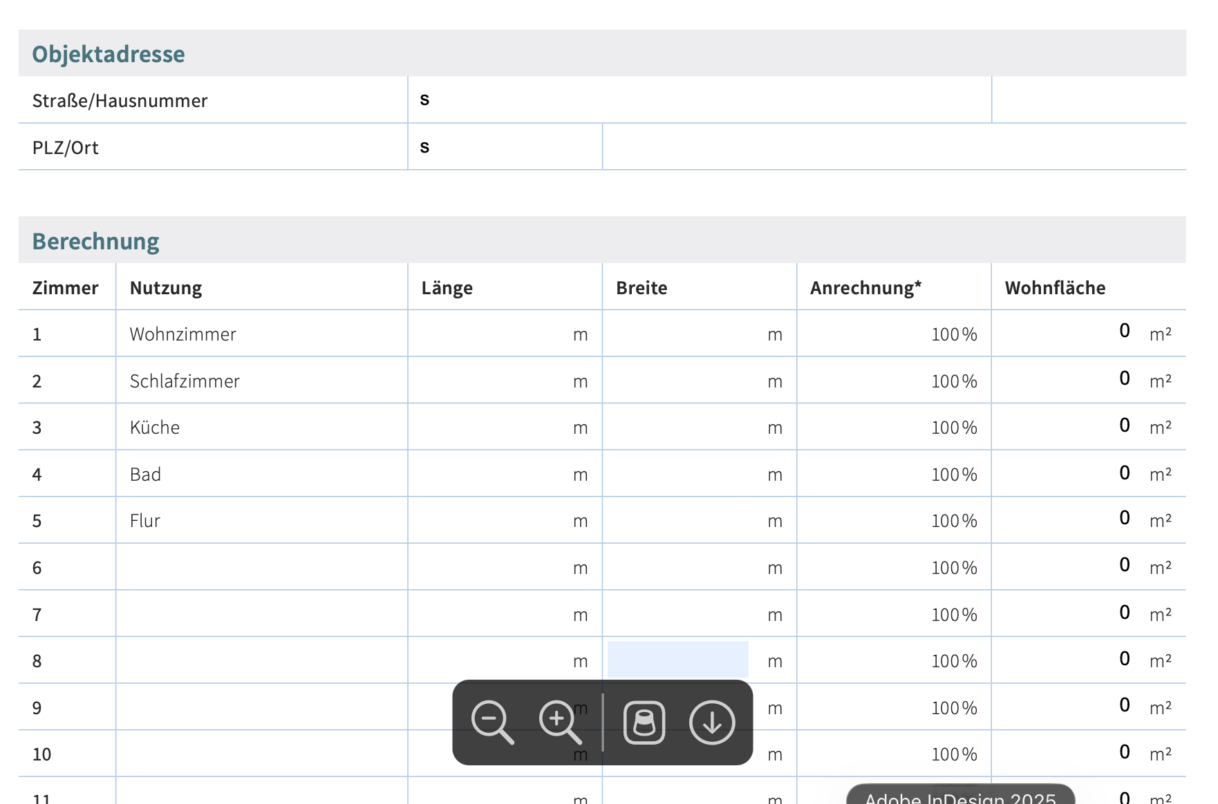This screenshot has height=804, width=1218.
Task: Open the PDF in Preview icon
Action: 644,722
